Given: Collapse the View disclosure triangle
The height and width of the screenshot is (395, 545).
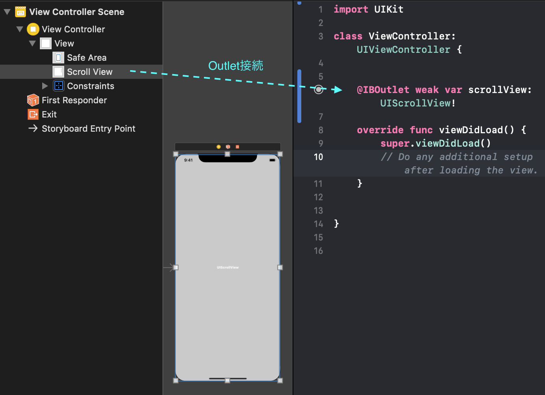Looking at the screenshot, I should (32, 43).
